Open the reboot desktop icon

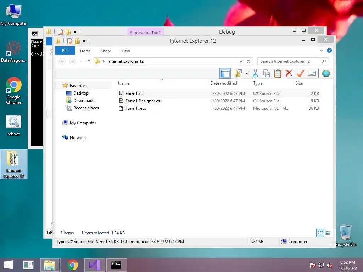pos(13,125)
